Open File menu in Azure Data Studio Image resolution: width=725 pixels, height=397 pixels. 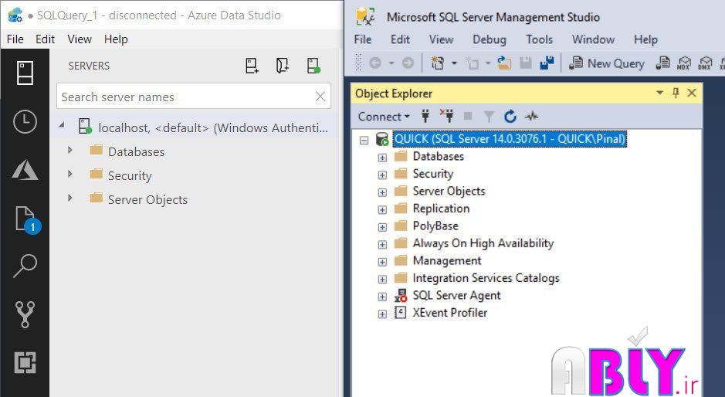[x=15, y=39]
